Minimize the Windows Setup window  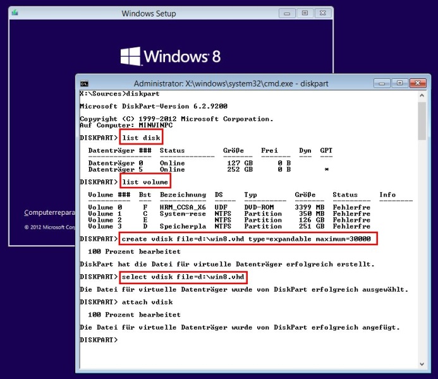(288, 13)
